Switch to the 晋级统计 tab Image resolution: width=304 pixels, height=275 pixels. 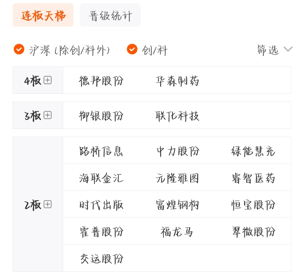coord(110,15)
